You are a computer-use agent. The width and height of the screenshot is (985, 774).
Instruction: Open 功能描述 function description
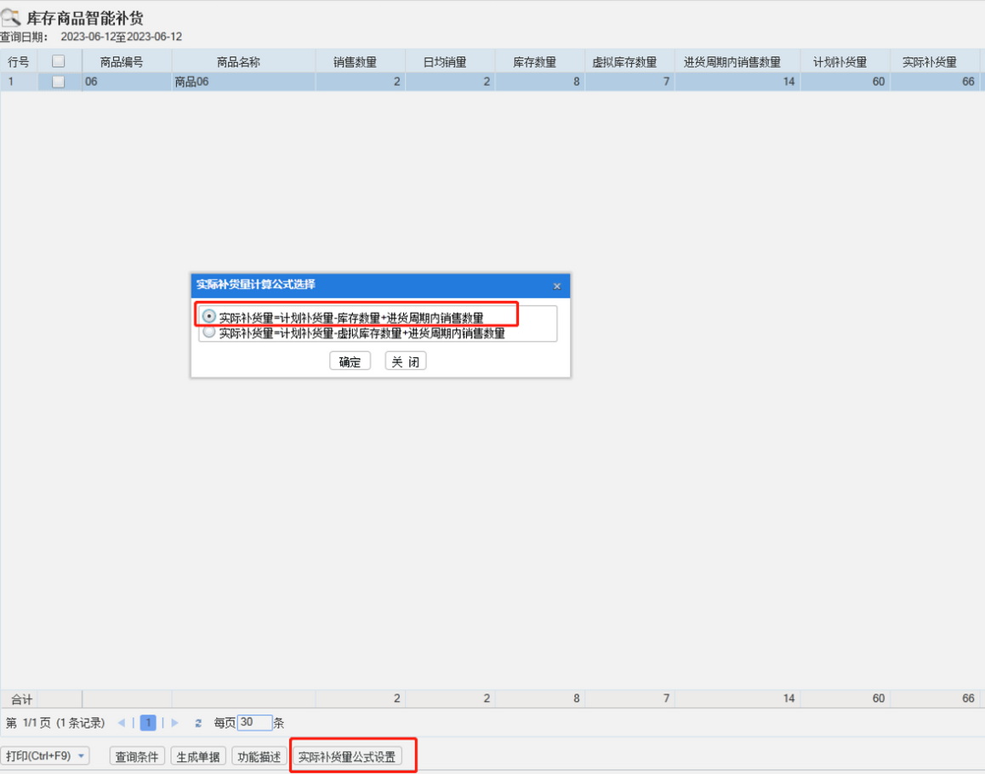(259, 756)
